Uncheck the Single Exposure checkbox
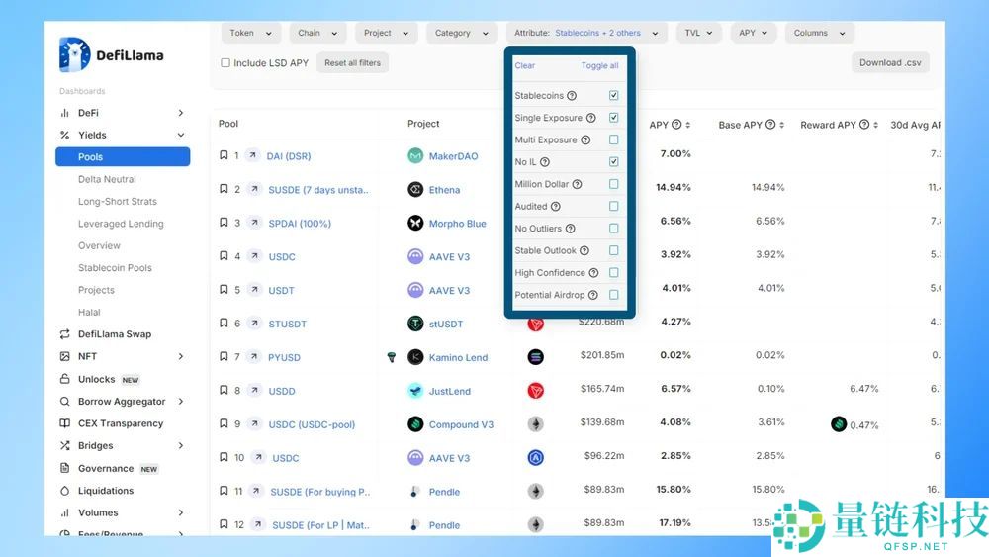This screenshot has height=557, width=989. coord(614,118)
